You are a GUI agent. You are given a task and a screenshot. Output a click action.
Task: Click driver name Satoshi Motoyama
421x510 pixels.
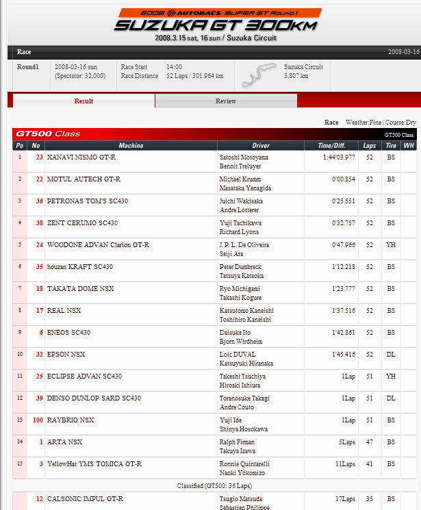pyautogui.click(x=244, y=157)
